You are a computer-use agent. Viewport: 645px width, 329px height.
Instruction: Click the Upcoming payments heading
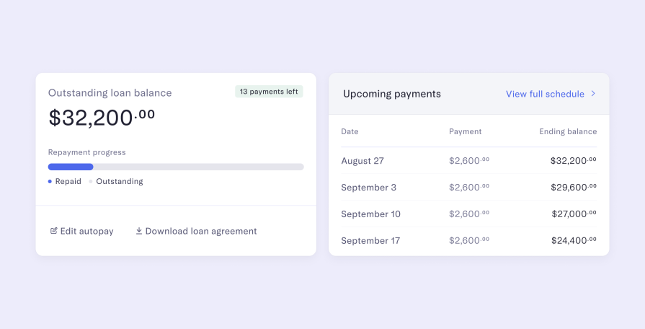(392, 94)
